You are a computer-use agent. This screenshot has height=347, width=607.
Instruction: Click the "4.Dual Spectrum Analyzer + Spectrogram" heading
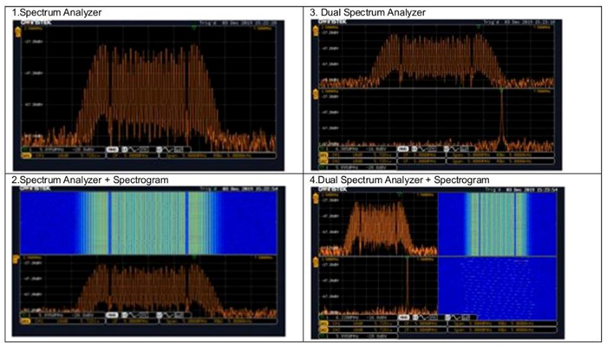coord(399,179)
